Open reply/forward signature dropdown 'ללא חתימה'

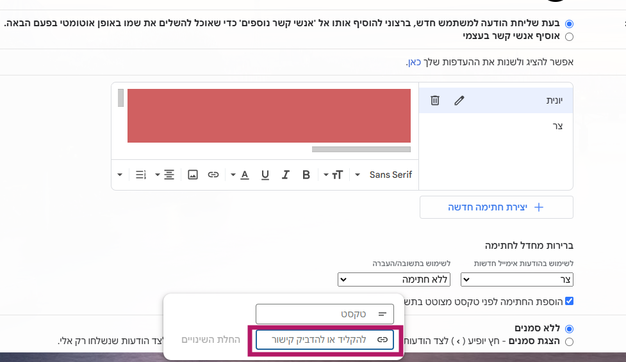[393, 279]
